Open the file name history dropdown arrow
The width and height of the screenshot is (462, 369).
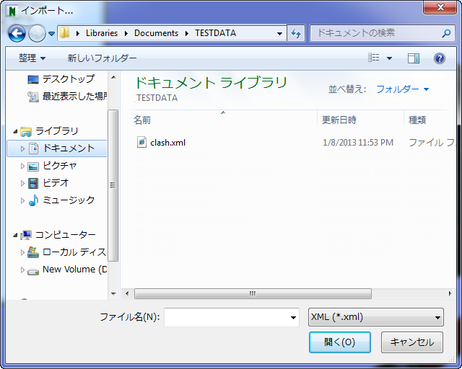coord(293,318)
